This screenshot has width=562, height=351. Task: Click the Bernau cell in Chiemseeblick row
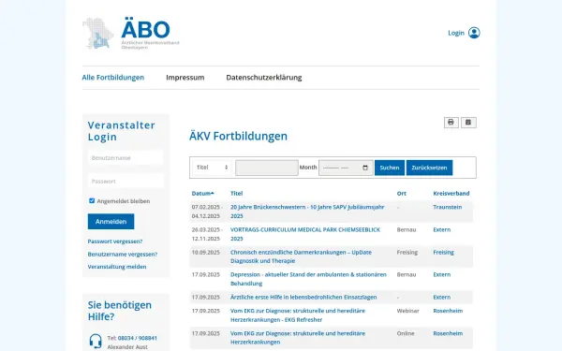(407, 229)
